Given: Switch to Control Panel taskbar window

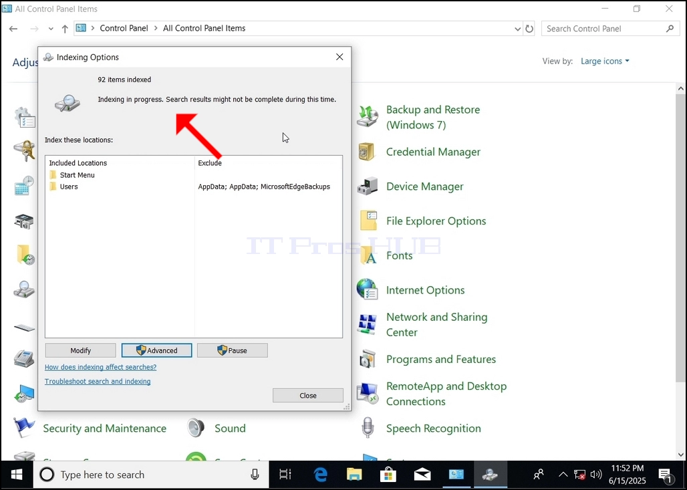Looking at the screenshot, I should point(456,475).
